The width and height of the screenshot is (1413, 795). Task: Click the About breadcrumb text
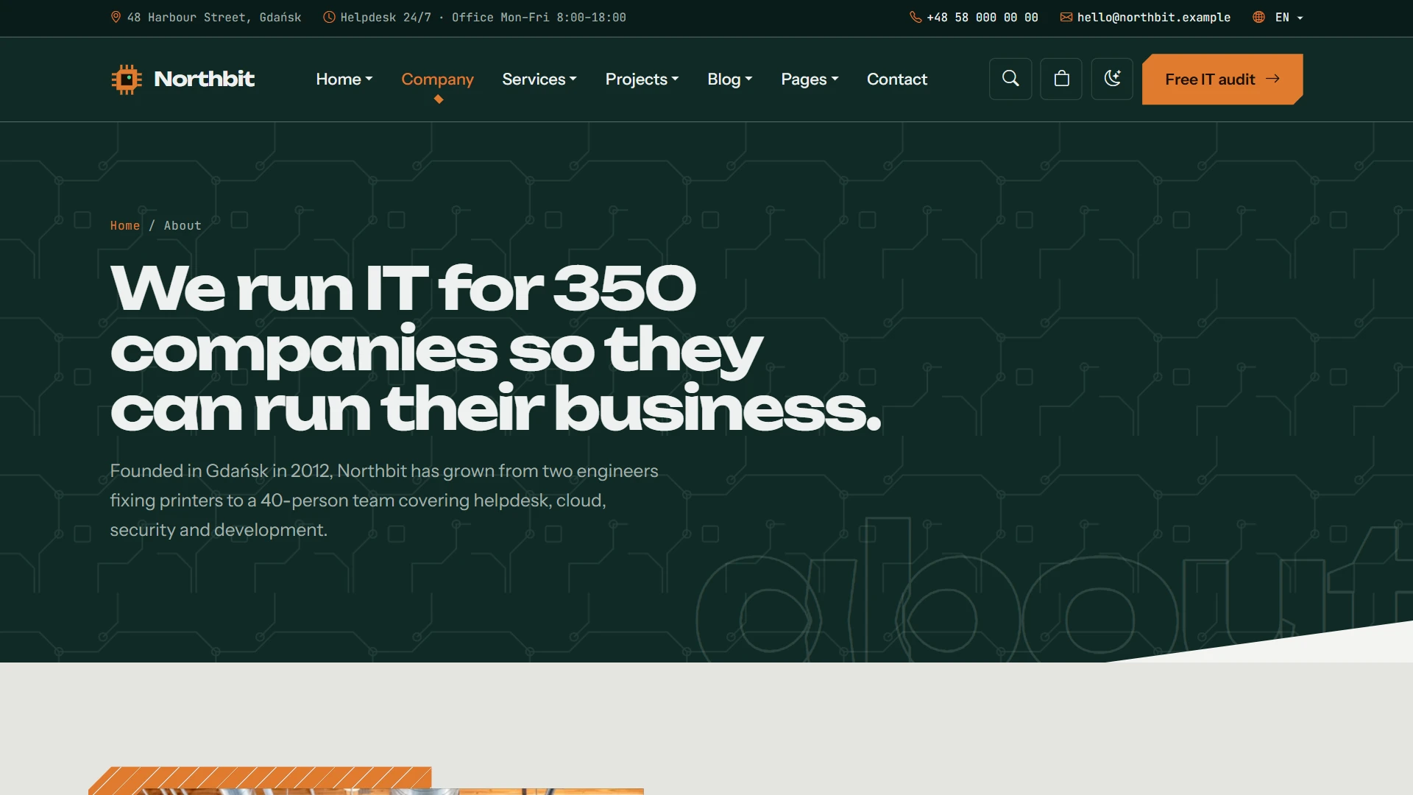pos(183,225)
